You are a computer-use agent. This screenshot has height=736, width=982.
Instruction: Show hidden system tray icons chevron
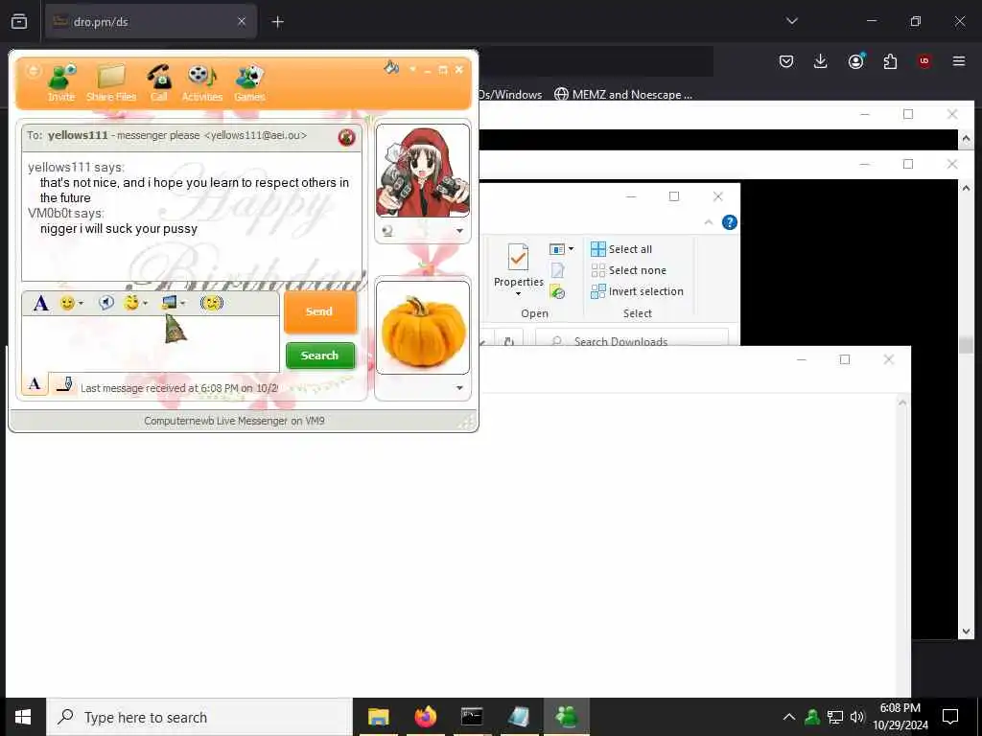click(789, 717)
